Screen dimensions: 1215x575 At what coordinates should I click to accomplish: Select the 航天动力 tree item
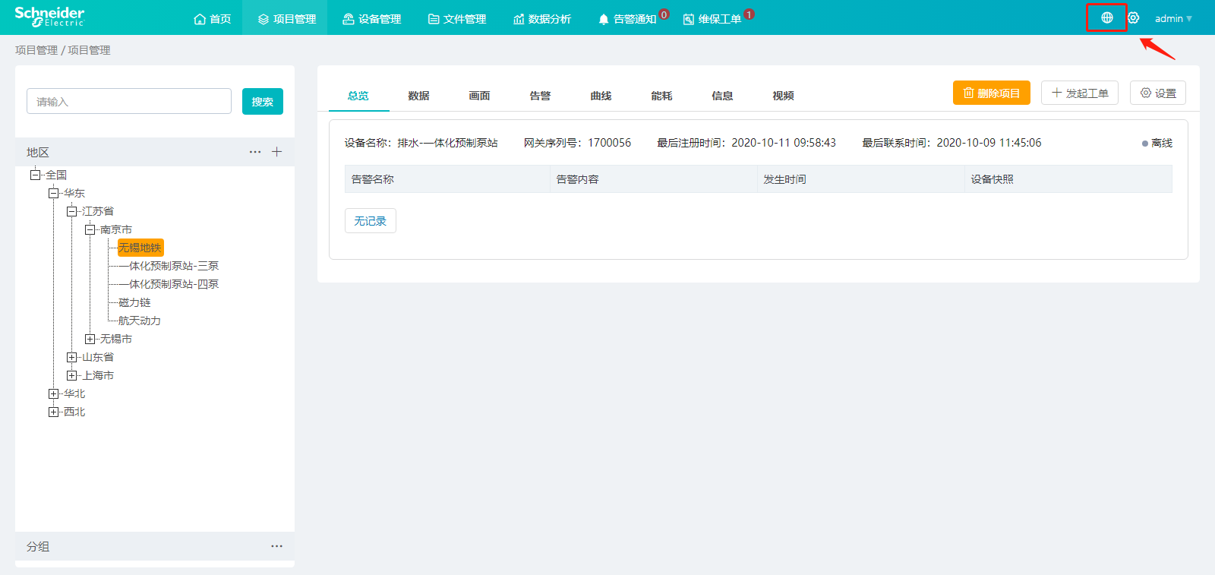coord(140,321)
